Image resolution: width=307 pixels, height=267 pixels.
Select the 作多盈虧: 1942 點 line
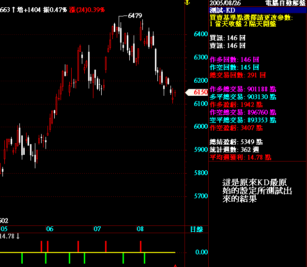point(236,104)
